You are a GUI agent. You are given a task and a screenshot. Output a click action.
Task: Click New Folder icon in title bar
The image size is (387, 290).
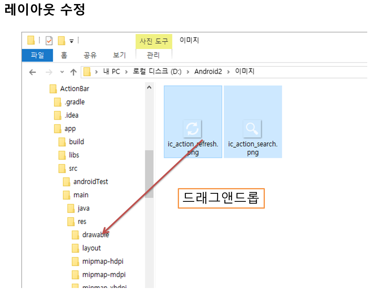(x=61, y=41)
